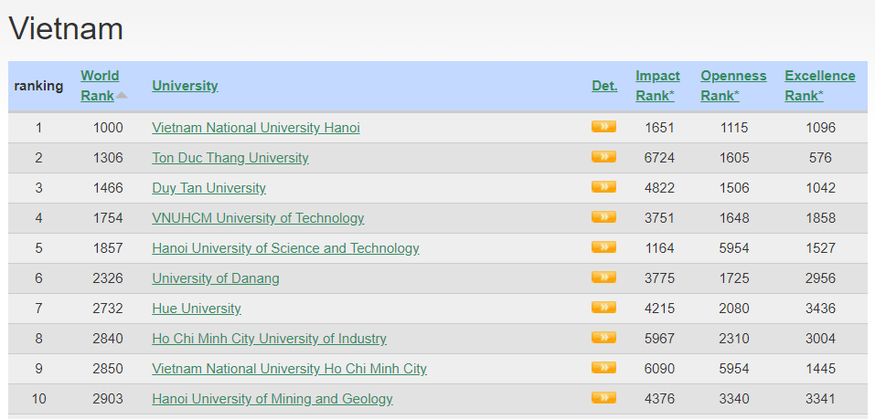Open details icon for Hue University

(603, 307)
